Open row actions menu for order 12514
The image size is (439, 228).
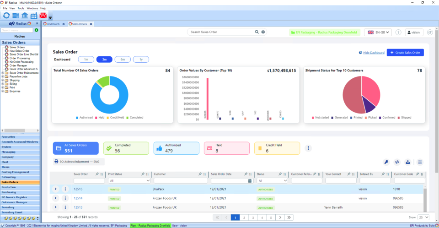click(x=65, y=198)
